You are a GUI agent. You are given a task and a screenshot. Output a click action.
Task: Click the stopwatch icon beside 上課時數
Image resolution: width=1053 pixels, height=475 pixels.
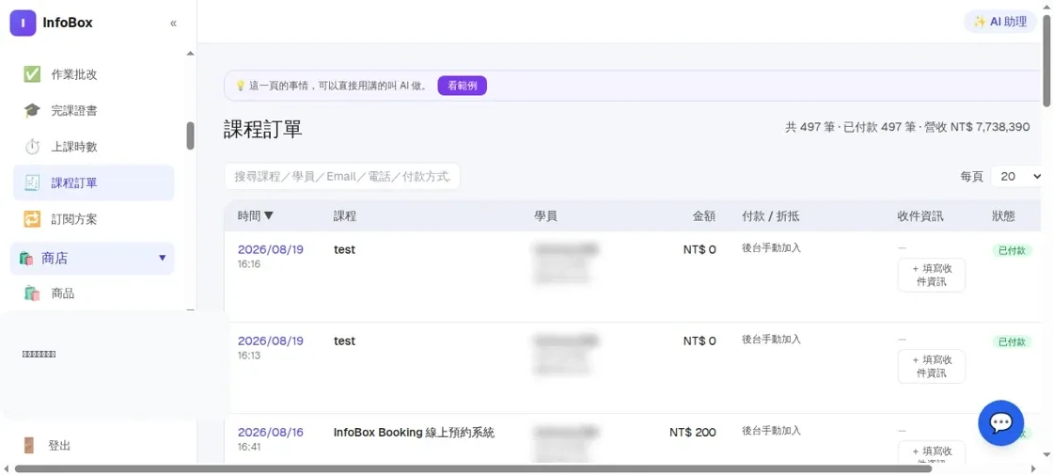32,147
